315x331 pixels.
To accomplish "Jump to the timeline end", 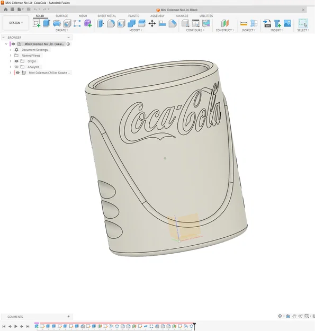I will click(28, 326).
